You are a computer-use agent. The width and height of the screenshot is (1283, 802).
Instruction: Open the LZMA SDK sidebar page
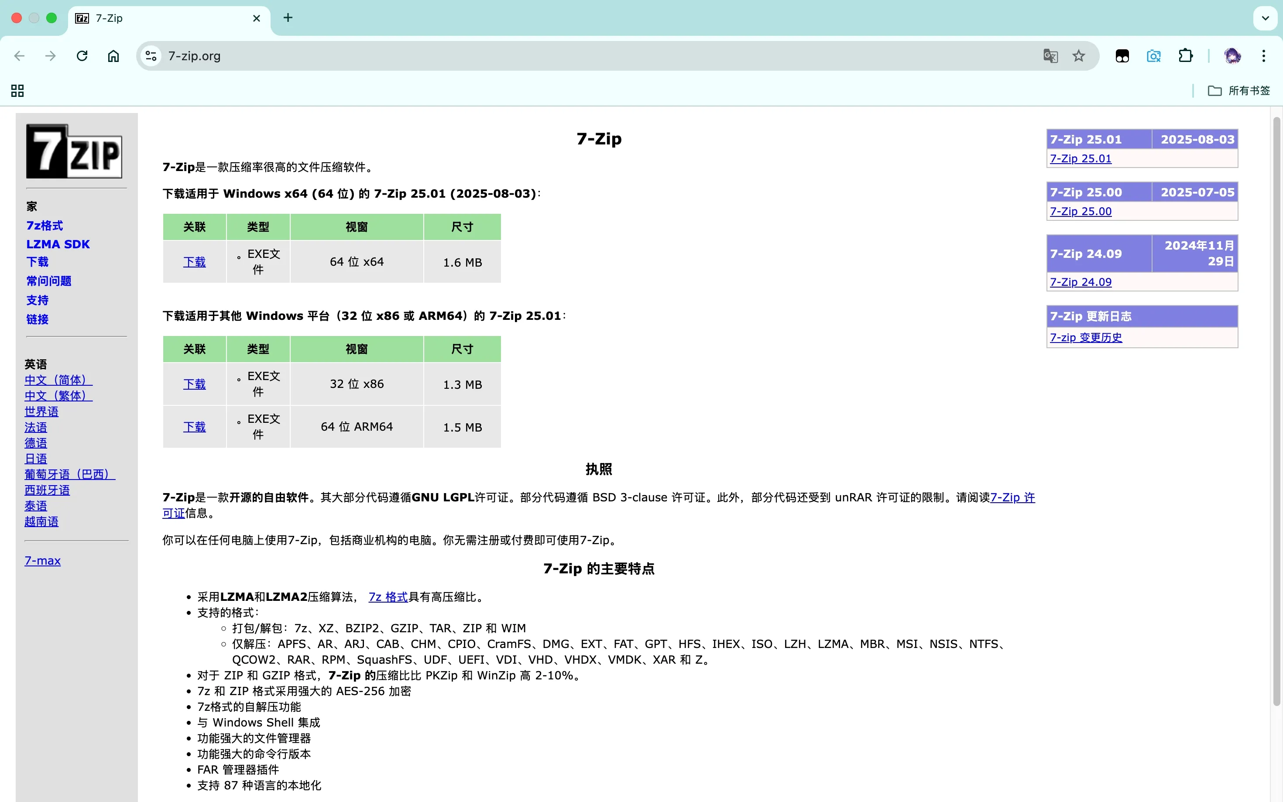(58, 244)
